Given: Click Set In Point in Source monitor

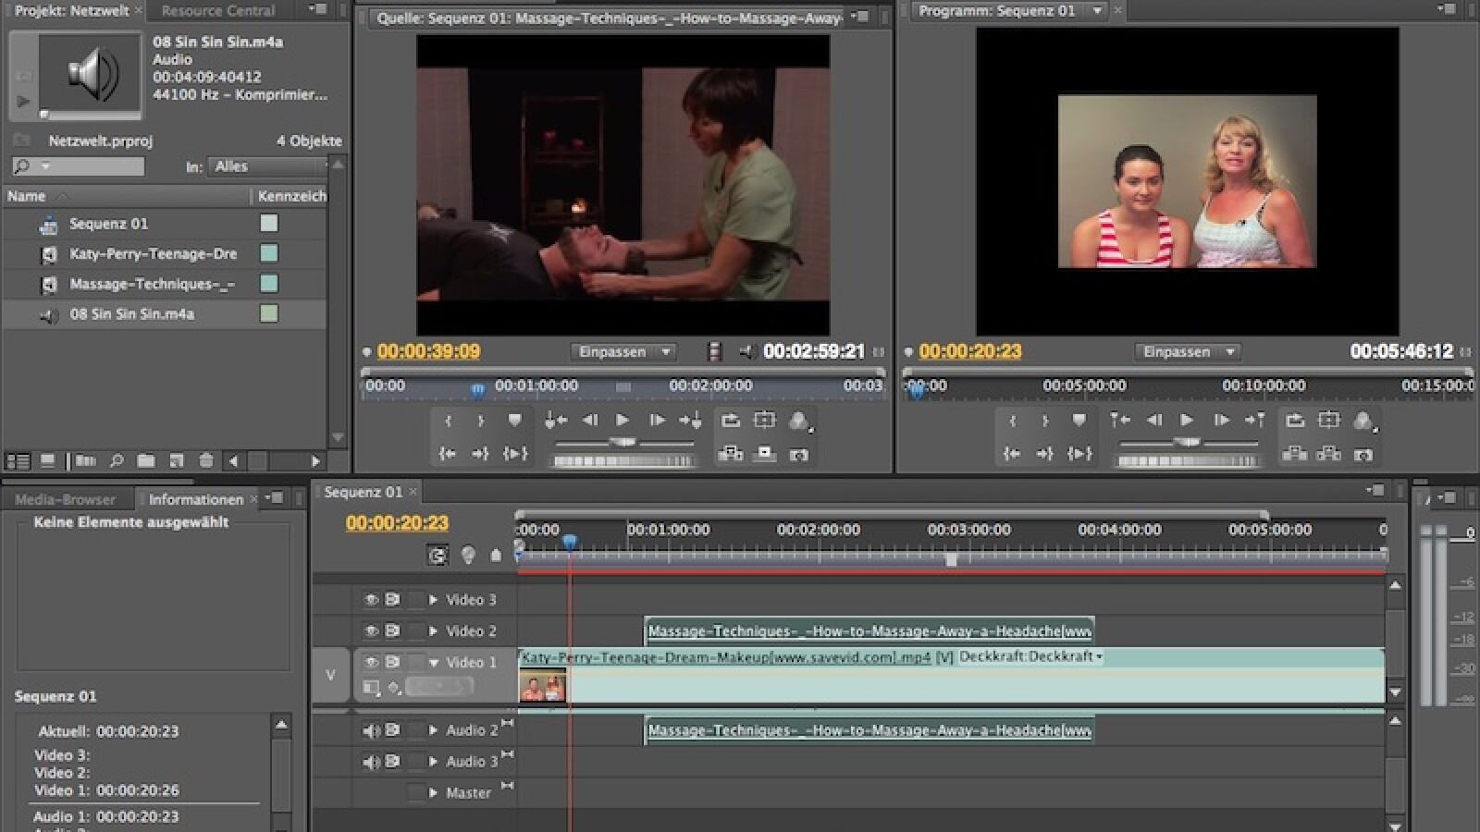Looking at the screenshot, I should (x=448, y=422).
